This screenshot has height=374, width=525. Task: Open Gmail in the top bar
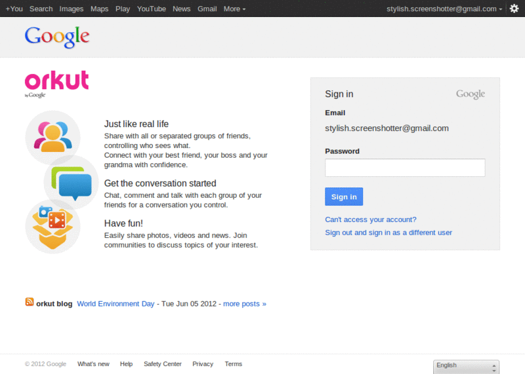point(207,9)
